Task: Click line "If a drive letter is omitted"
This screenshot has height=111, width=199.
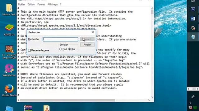Action: tap(73, 81)
